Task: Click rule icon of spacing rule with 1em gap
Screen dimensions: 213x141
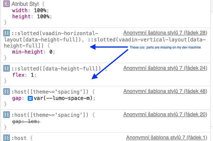Action: 6,115
